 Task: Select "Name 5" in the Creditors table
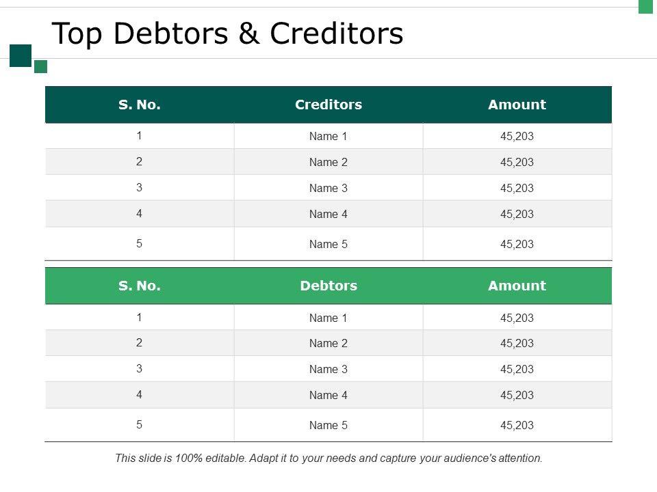pos(328,244)
